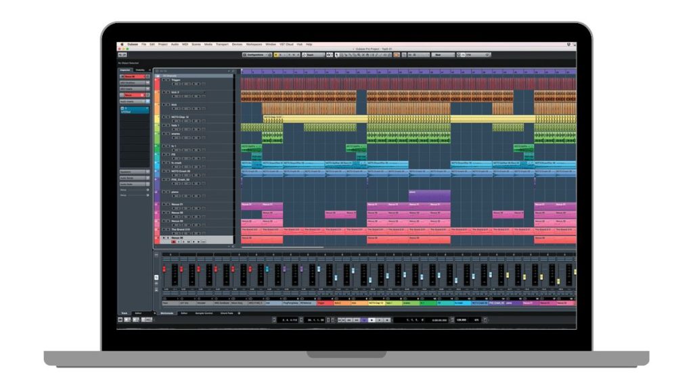Select the Trigger channel label in the MixConsole
The height and width of the screenshot is (389, 693).
point(324,303)
